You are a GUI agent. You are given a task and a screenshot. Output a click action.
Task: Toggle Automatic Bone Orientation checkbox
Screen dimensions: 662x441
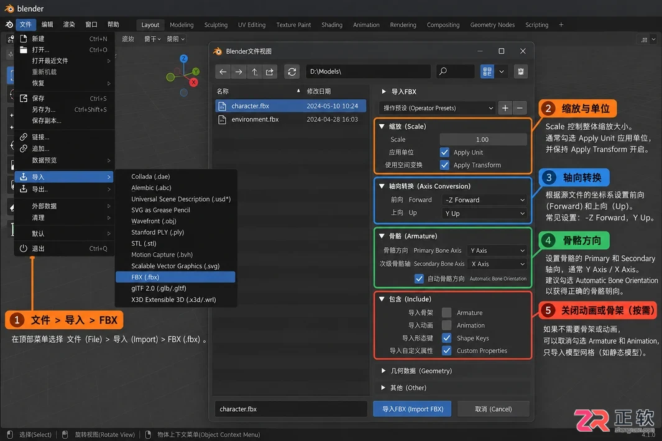419,278
